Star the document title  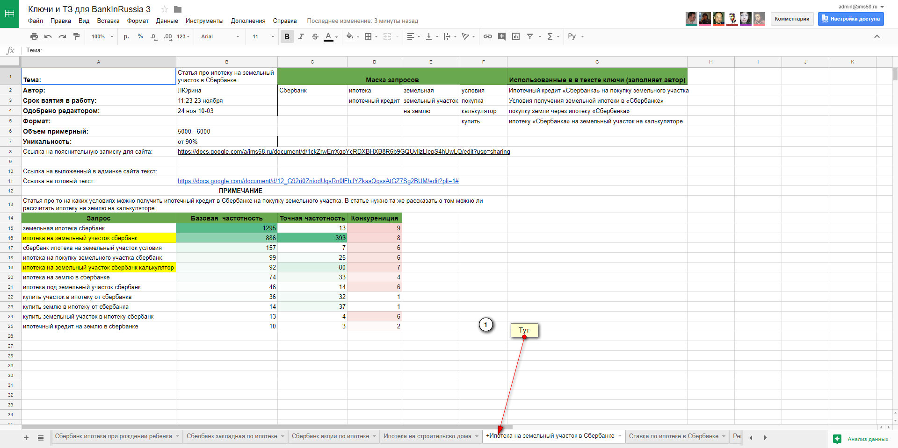coord(164,9)
